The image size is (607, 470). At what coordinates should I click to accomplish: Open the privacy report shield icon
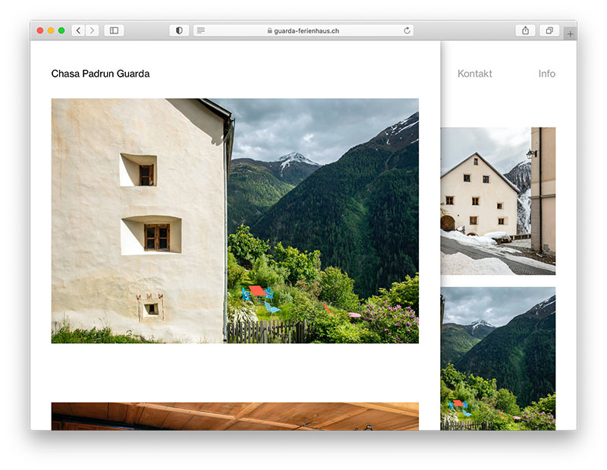coord(179,30)
